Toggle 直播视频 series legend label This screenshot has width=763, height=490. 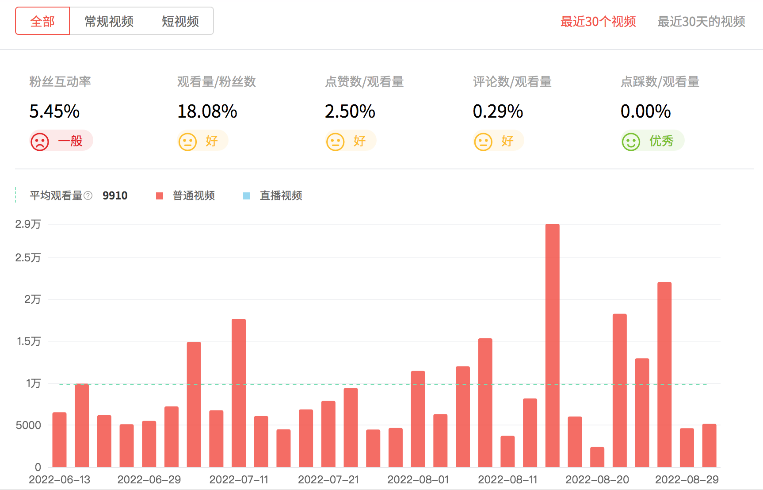[x=281, y=195]
